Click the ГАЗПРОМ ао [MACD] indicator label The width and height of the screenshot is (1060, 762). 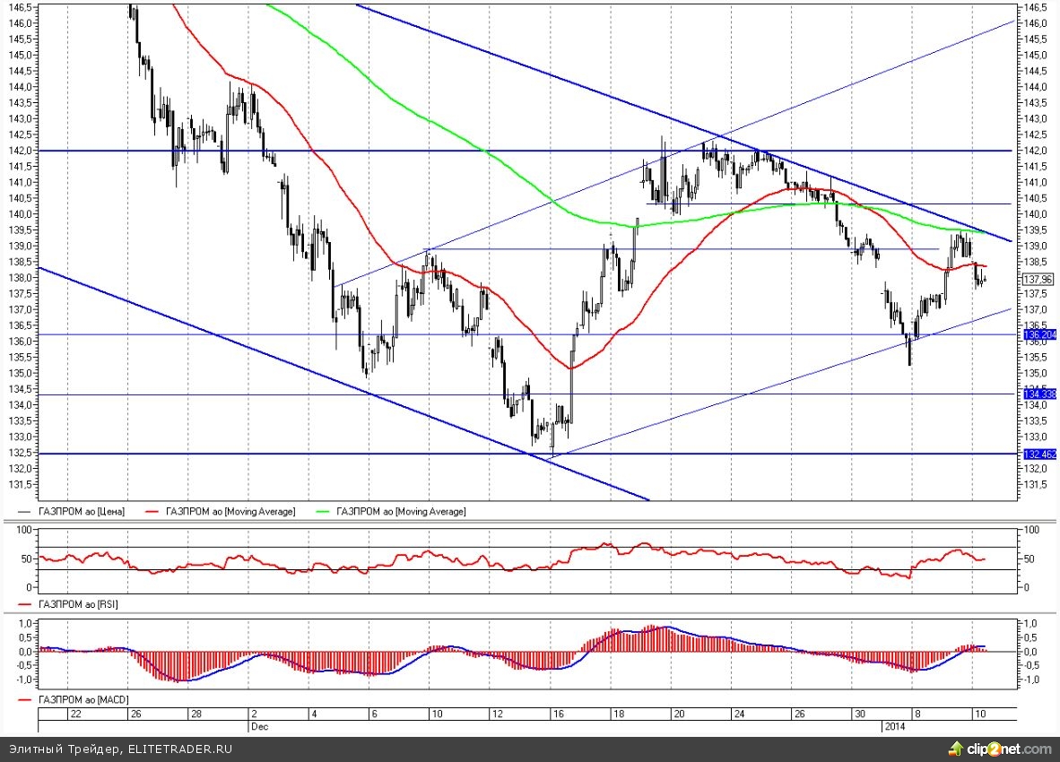click(83, 697)
